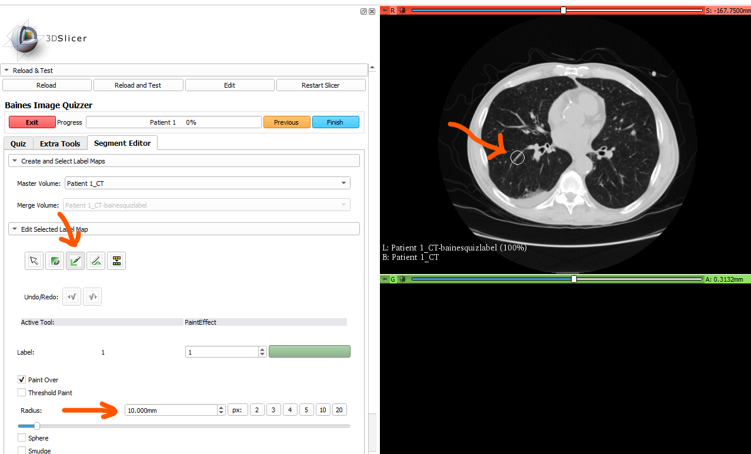
Task: Select the Draw effect tool
Action: click(96, 261)
